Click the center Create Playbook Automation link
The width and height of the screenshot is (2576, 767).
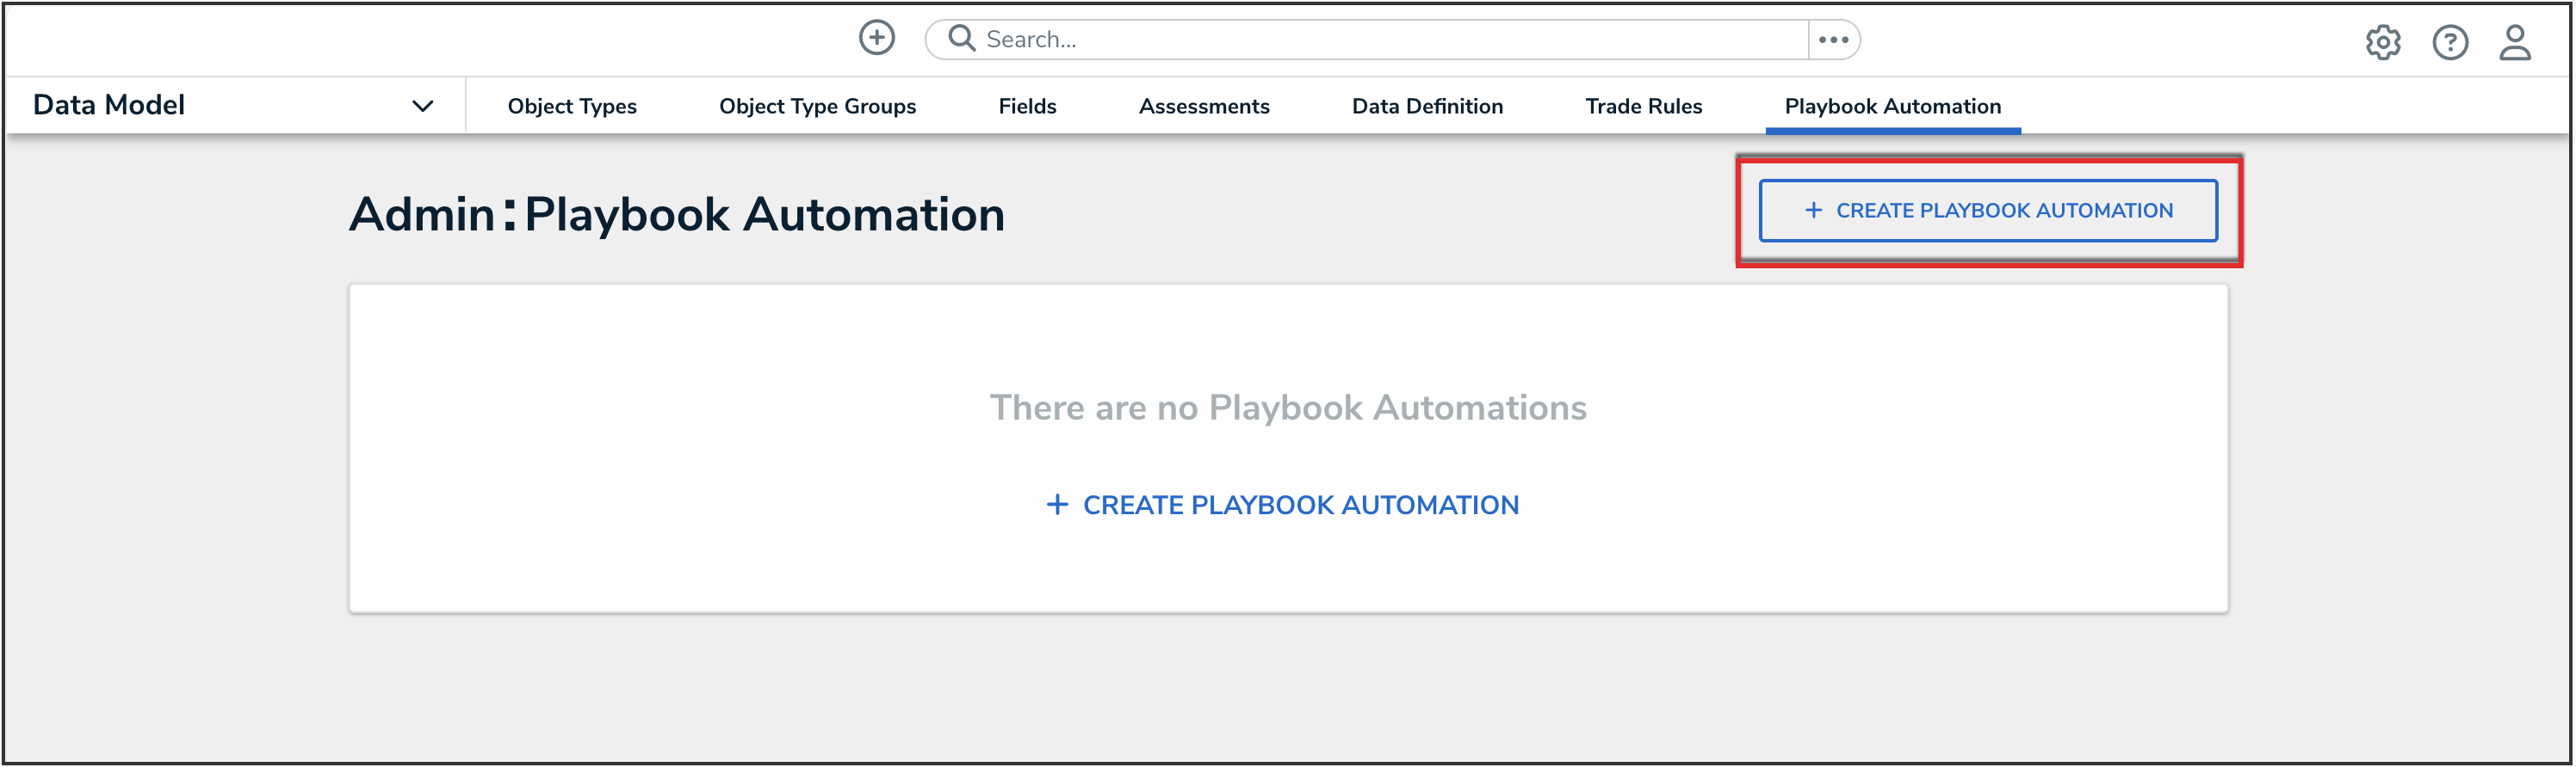1300,506
